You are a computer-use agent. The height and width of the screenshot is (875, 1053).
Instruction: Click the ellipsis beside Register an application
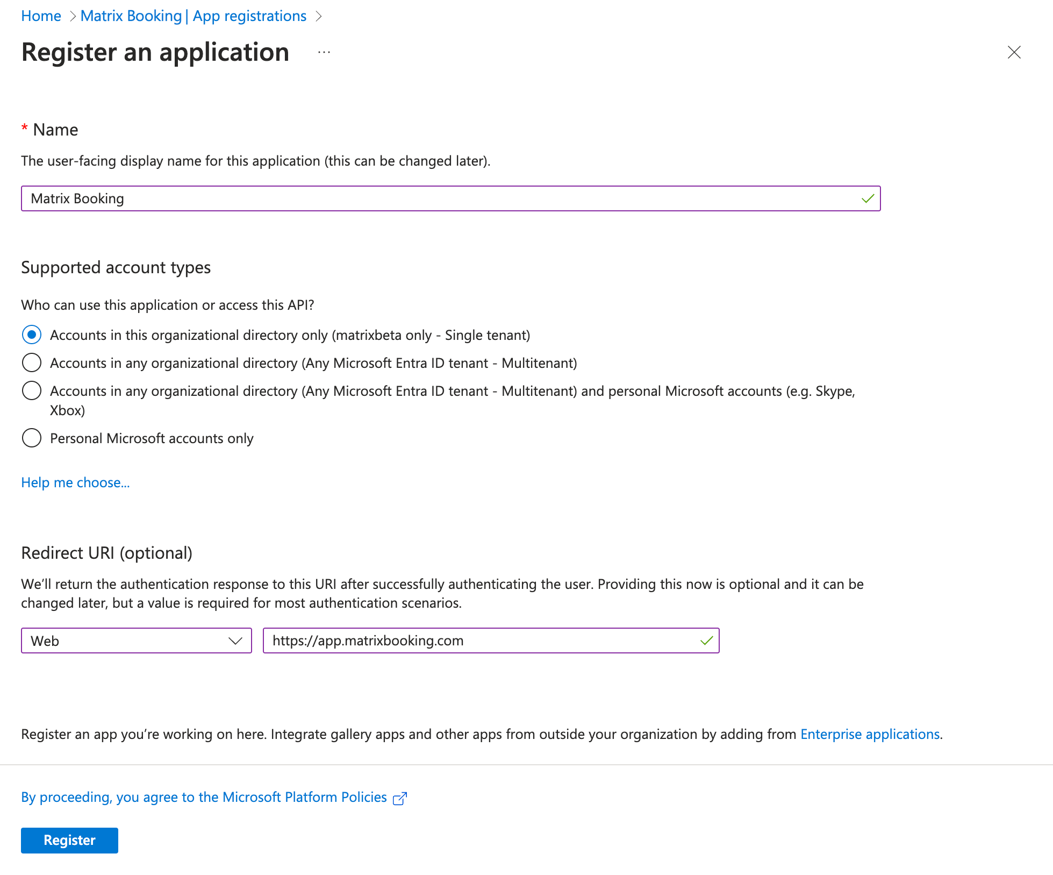tap(324, 52)
